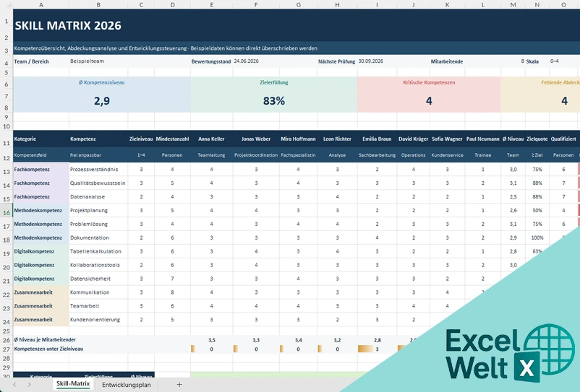
Task: Click the Ø Kompetenzniveau value 2,9
Action: click(102, 101)
